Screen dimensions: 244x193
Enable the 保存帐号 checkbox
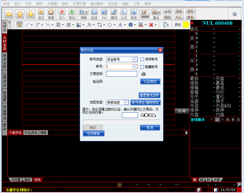tap(142, 59)
